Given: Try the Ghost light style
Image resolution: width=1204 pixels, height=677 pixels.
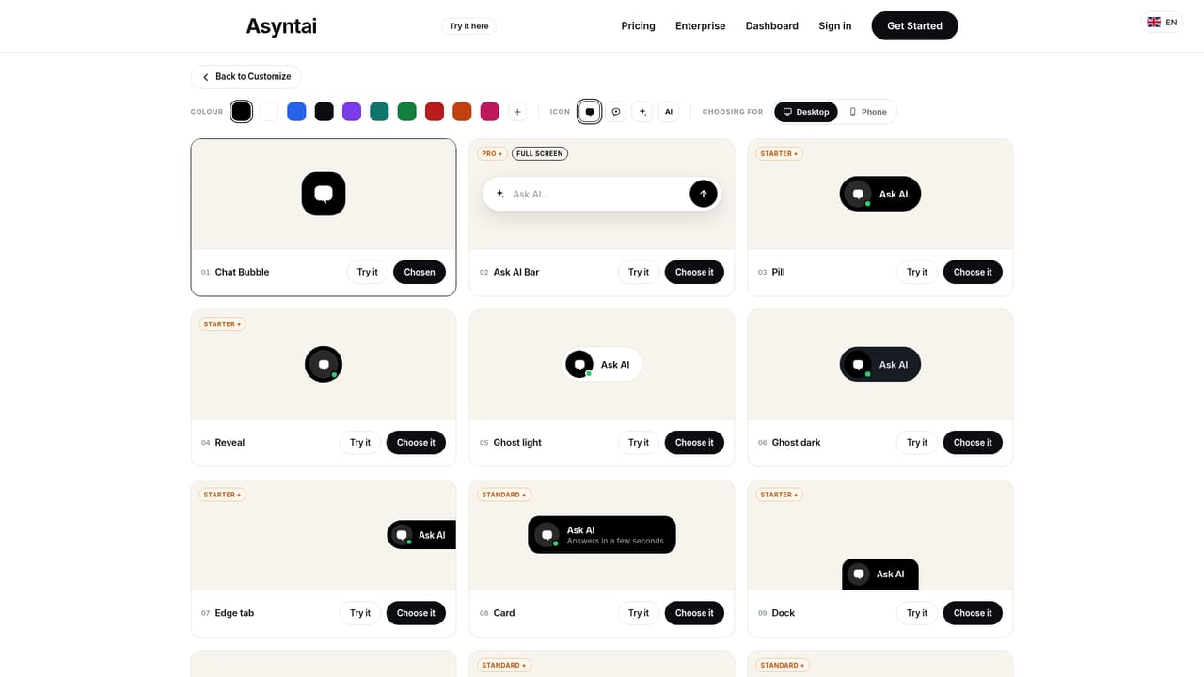Looking at the screenshot, I should pyautogui.click(x=639, y=442).
